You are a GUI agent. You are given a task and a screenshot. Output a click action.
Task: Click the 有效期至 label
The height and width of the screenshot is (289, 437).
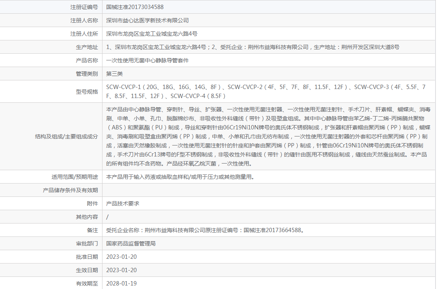[x=87, y=284]
